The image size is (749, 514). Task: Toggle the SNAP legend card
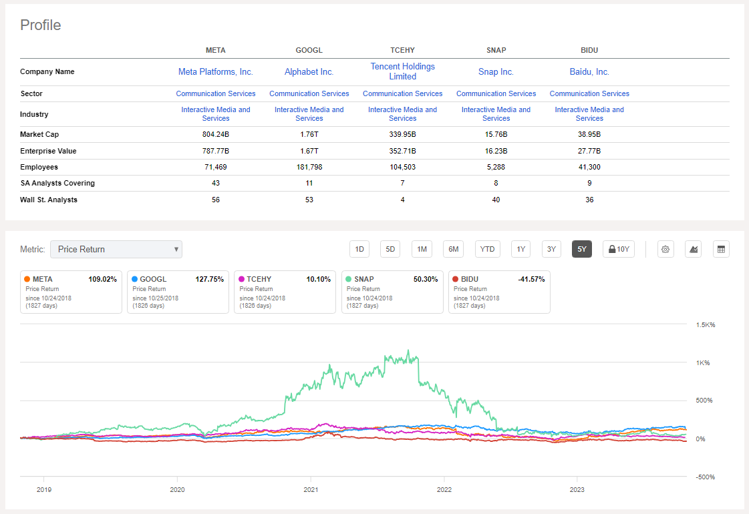pyautogui.click(x=392, y=292)
